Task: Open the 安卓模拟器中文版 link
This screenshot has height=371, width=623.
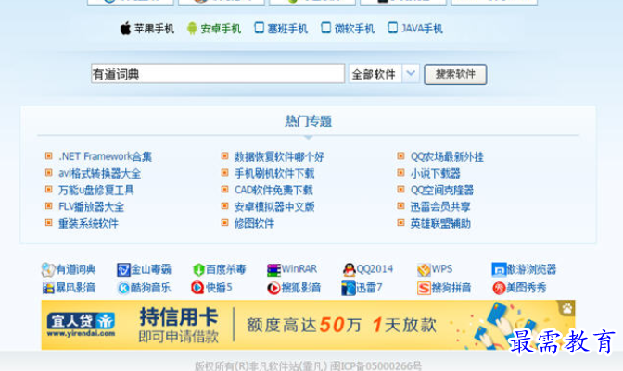Action: click(x=274, y=206)
